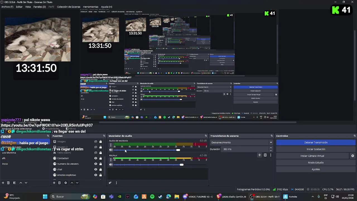The height and width of the screenshot is (201, 357).
Task: Undock the Transiciones de escena panel
Action: click(x=272, y=136)
